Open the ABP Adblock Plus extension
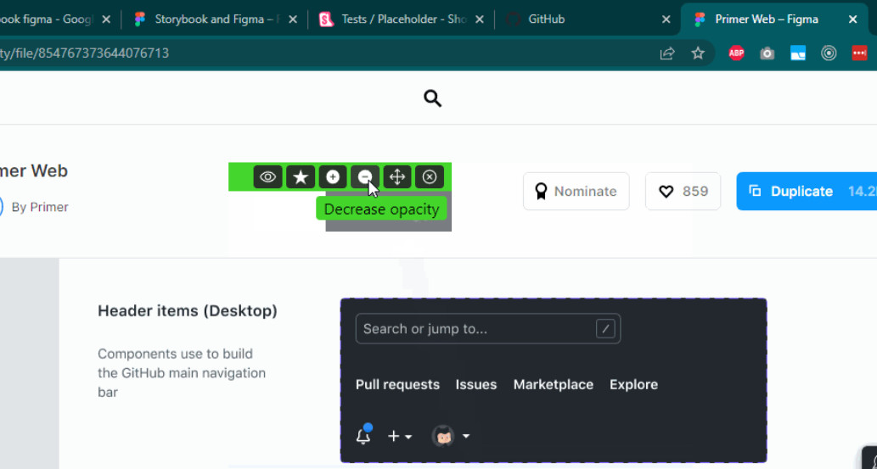The width and height of the screenshot is (877, 469). pos(737,53)
